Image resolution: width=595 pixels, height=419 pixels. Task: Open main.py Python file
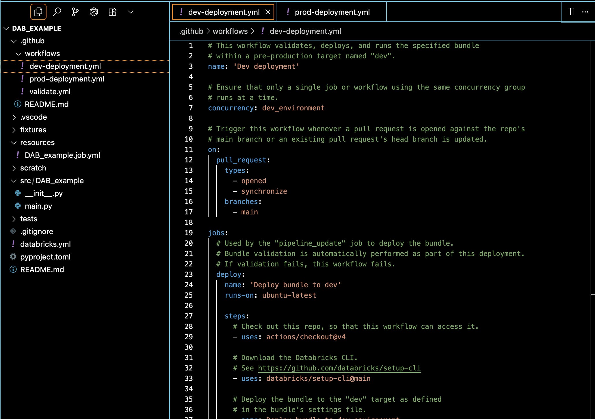tap(38, 206)
